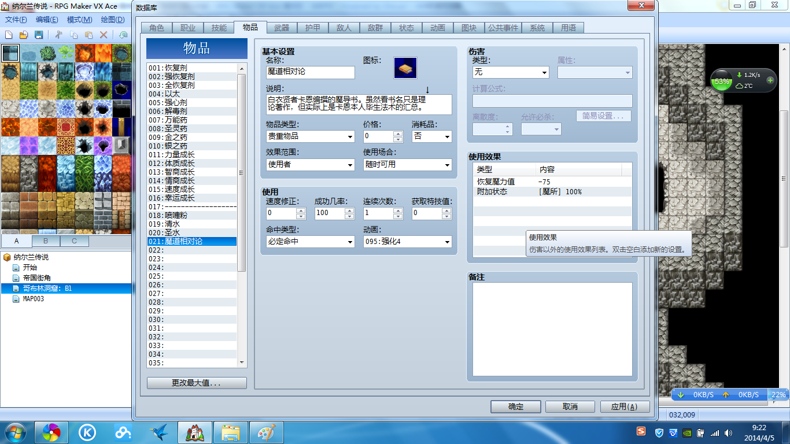Select tileset tab C
The width and height of the screenshot is (790, 444).
point(75,241)
